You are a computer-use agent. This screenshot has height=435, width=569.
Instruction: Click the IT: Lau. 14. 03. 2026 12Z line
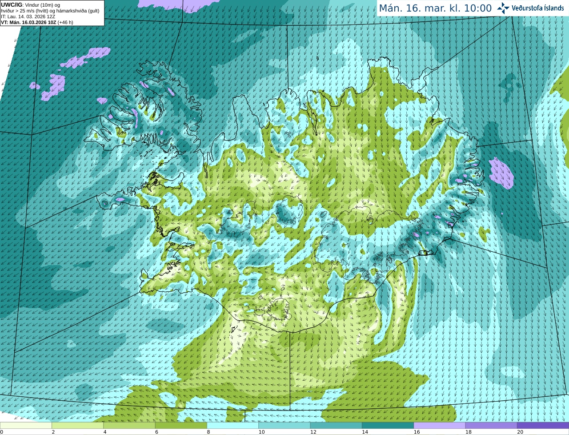click(28, 16)
